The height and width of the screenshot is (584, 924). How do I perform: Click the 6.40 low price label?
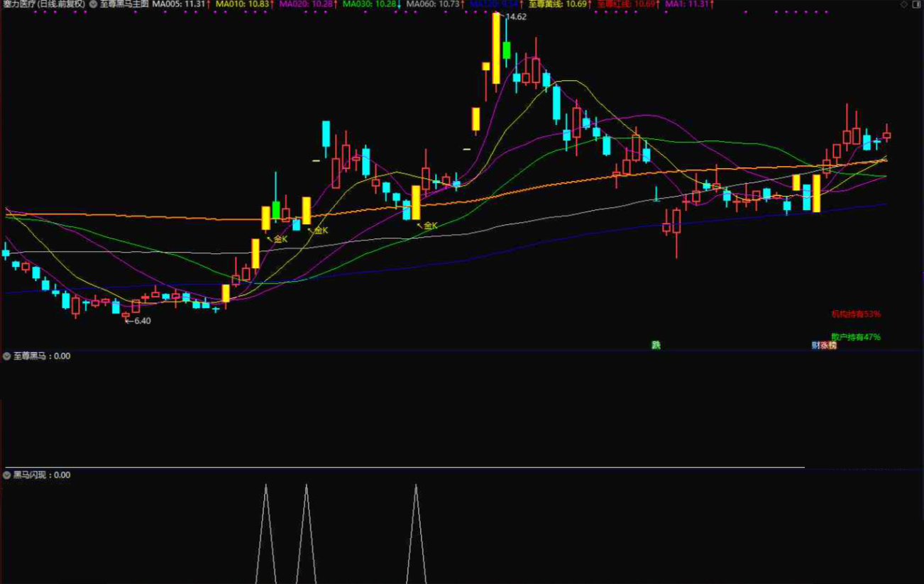tap(141, 321)
